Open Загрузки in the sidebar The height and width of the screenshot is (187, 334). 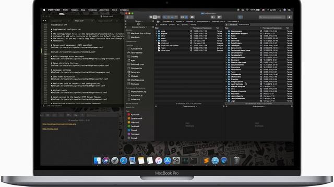click(x=134, y=72)
